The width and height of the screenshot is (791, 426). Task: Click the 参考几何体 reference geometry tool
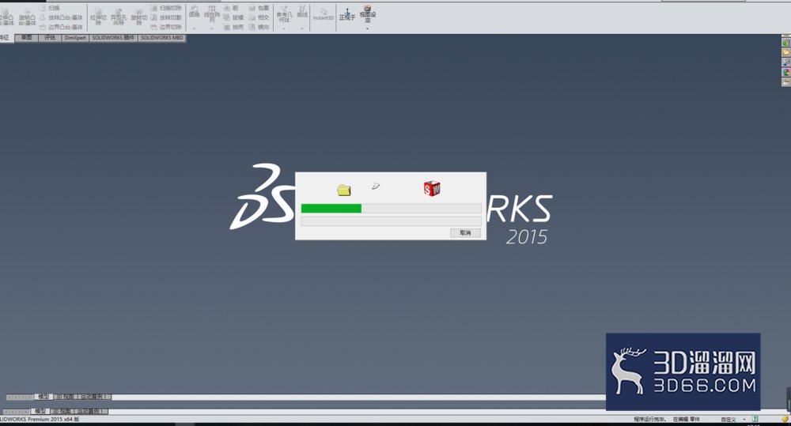pyautogui.click(x=285, y=14)
